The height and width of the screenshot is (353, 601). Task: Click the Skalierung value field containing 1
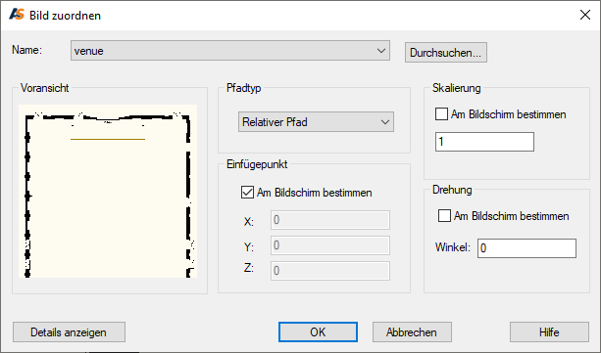point(484,142)
